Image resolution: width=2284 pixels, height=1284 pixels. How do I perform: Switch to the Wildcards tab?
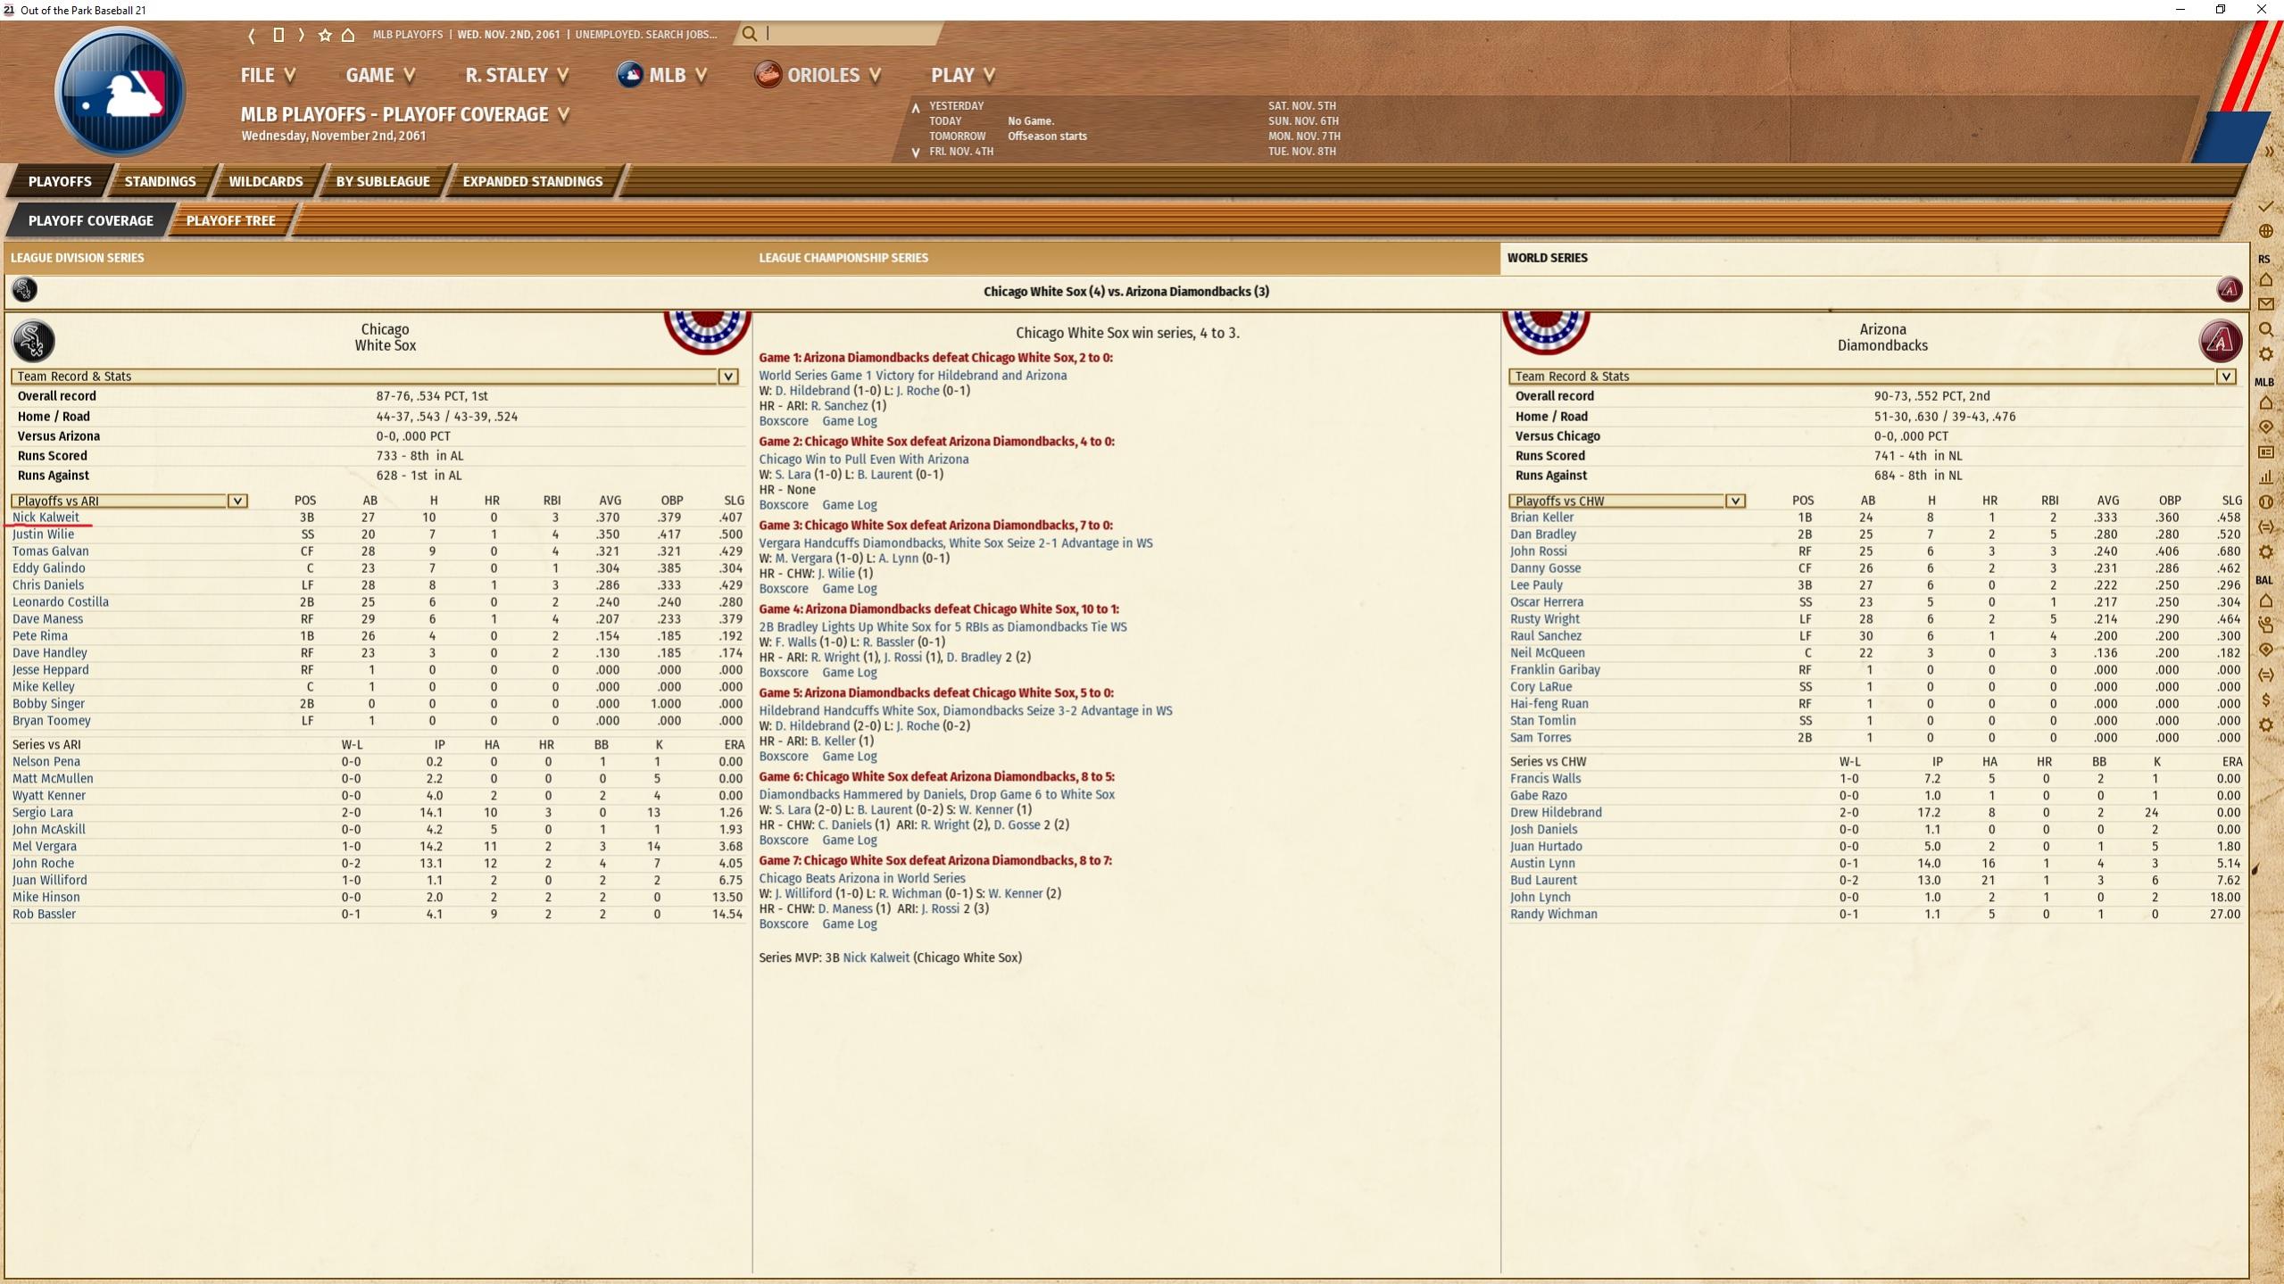coord(266,181)
